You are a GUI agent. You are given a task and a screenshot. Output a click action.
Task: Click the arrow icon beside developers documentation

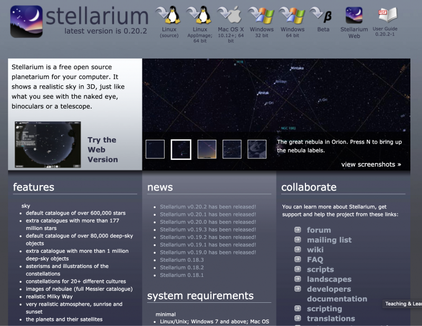(x=298, y=289)
